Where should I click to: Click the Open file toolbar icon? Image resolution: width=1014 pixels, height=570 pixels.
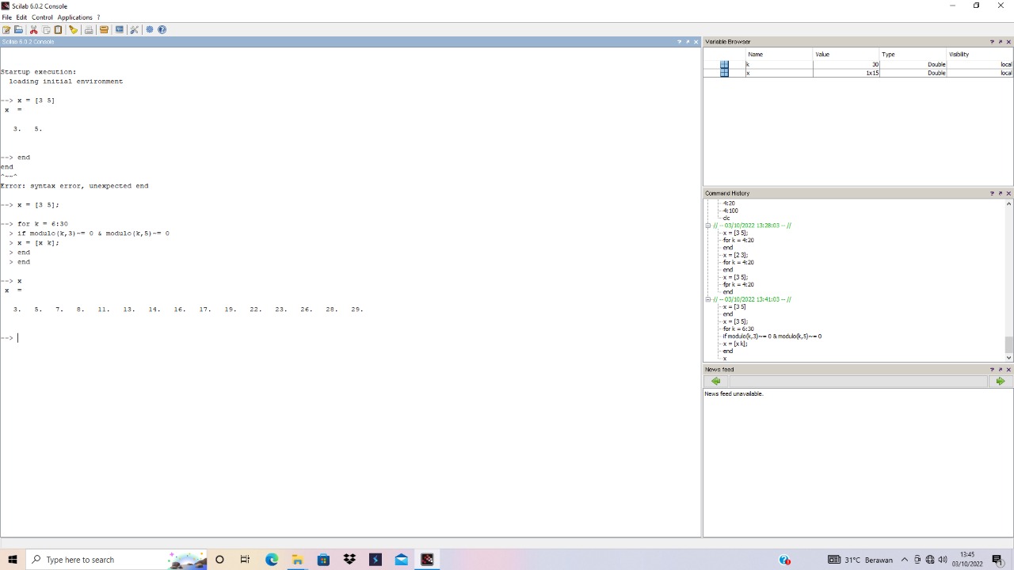click(x=18, y=29)
